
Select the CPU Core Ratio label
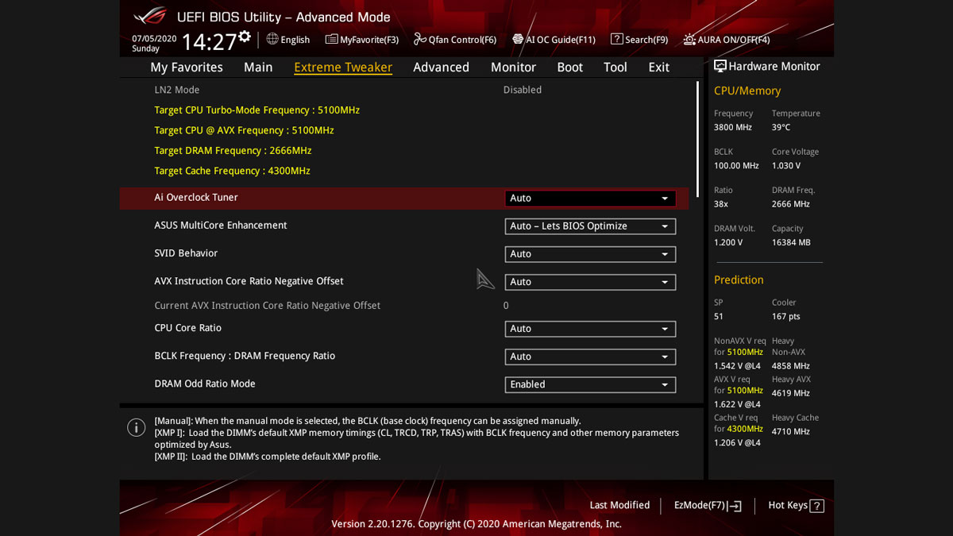(187, 328)
